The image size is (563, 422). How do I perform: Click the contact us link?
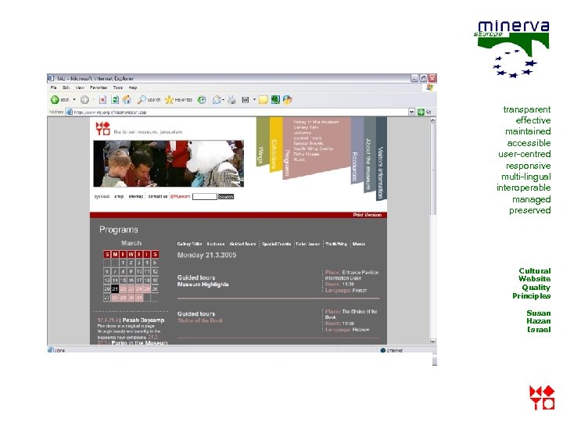coord(158,196)
